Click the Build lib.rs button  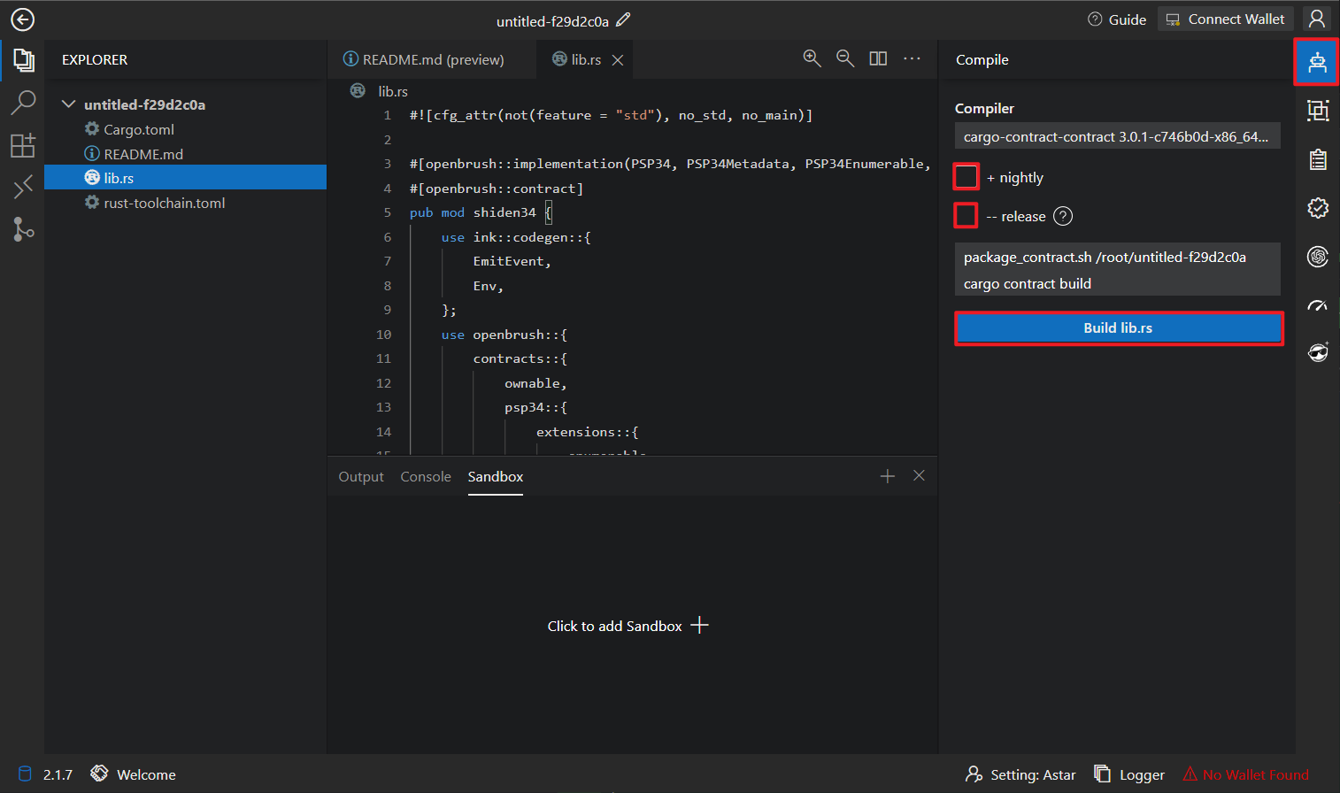(x=1118, y=328)
